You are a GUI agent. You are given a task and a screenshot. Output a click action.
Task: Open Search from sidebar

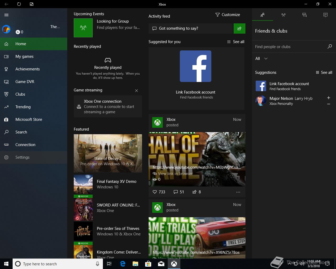(34, 132)
